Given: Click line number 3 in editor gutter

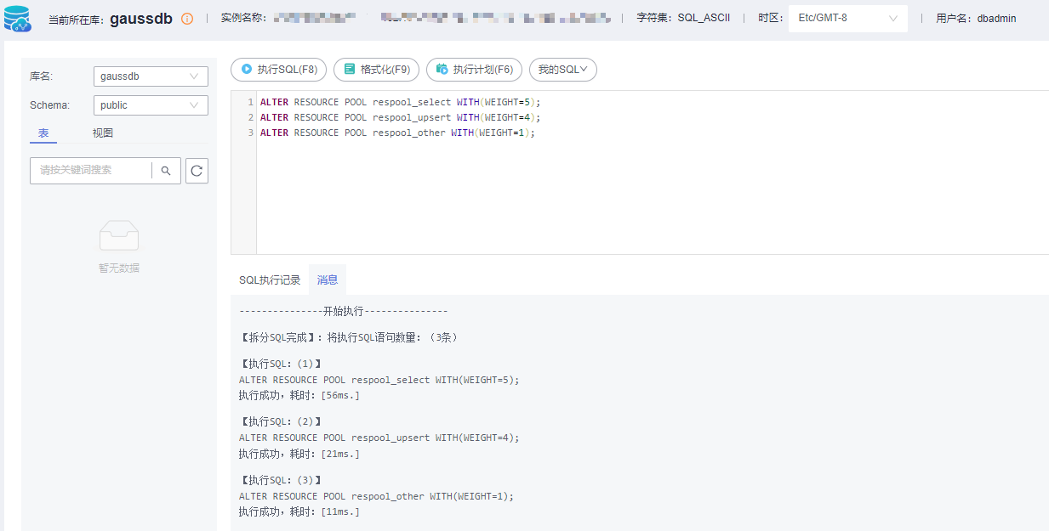Looking at the screenshot, I should pos(250,133).
